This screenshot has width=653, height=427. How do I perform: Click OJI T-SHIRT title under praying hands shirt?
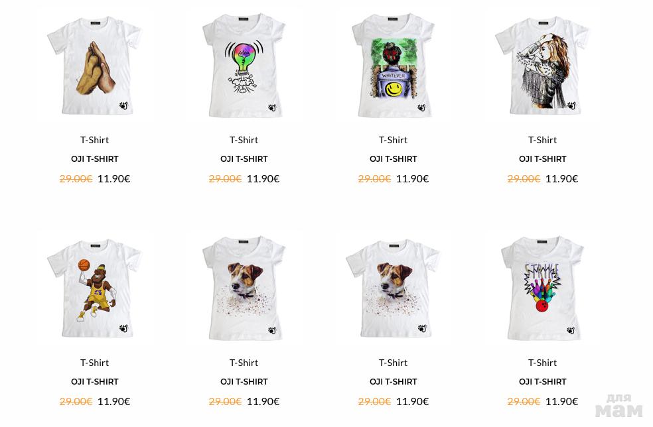(94, 159)
